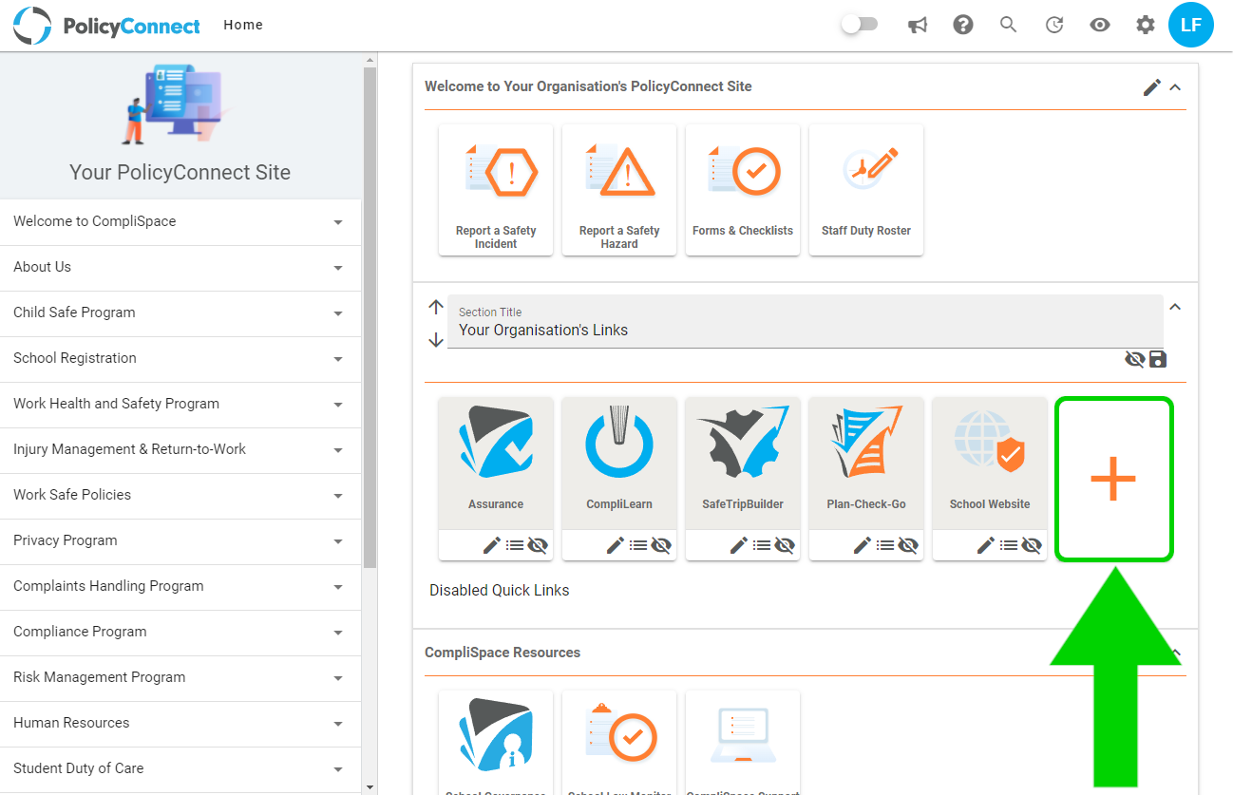This screenshot has width=1233, height=795.
Task: Open list options for School Website link
Action: 1009,545
